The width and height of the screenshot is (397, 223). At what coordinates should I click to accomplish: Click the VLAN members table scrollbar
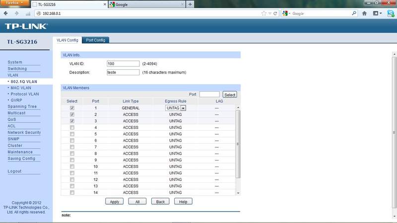click(x=238, y=144)
